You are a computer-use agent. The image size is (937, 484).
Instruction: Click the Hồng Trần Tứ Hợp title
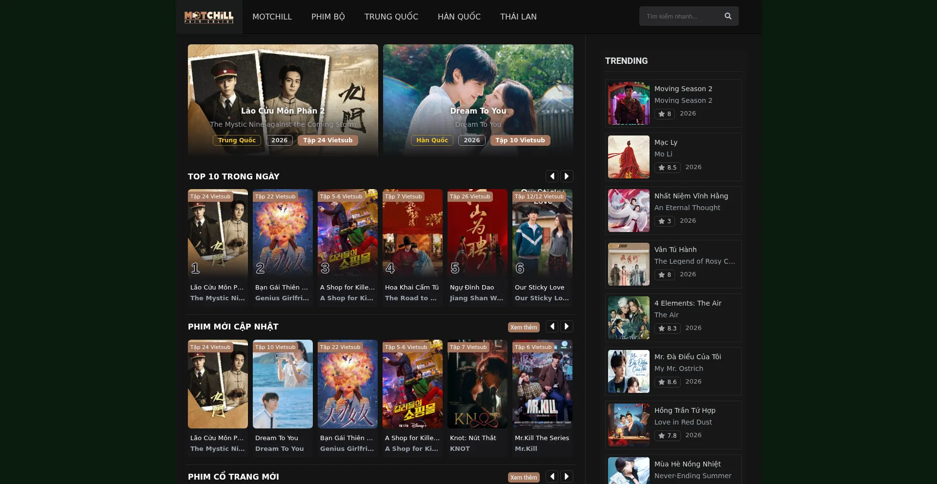tap(685, 410)
